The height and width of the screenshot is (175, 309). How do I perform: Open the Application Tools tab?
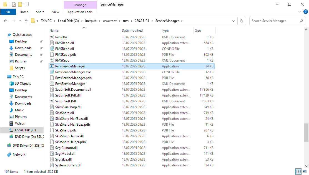click(x=80, y=12)
